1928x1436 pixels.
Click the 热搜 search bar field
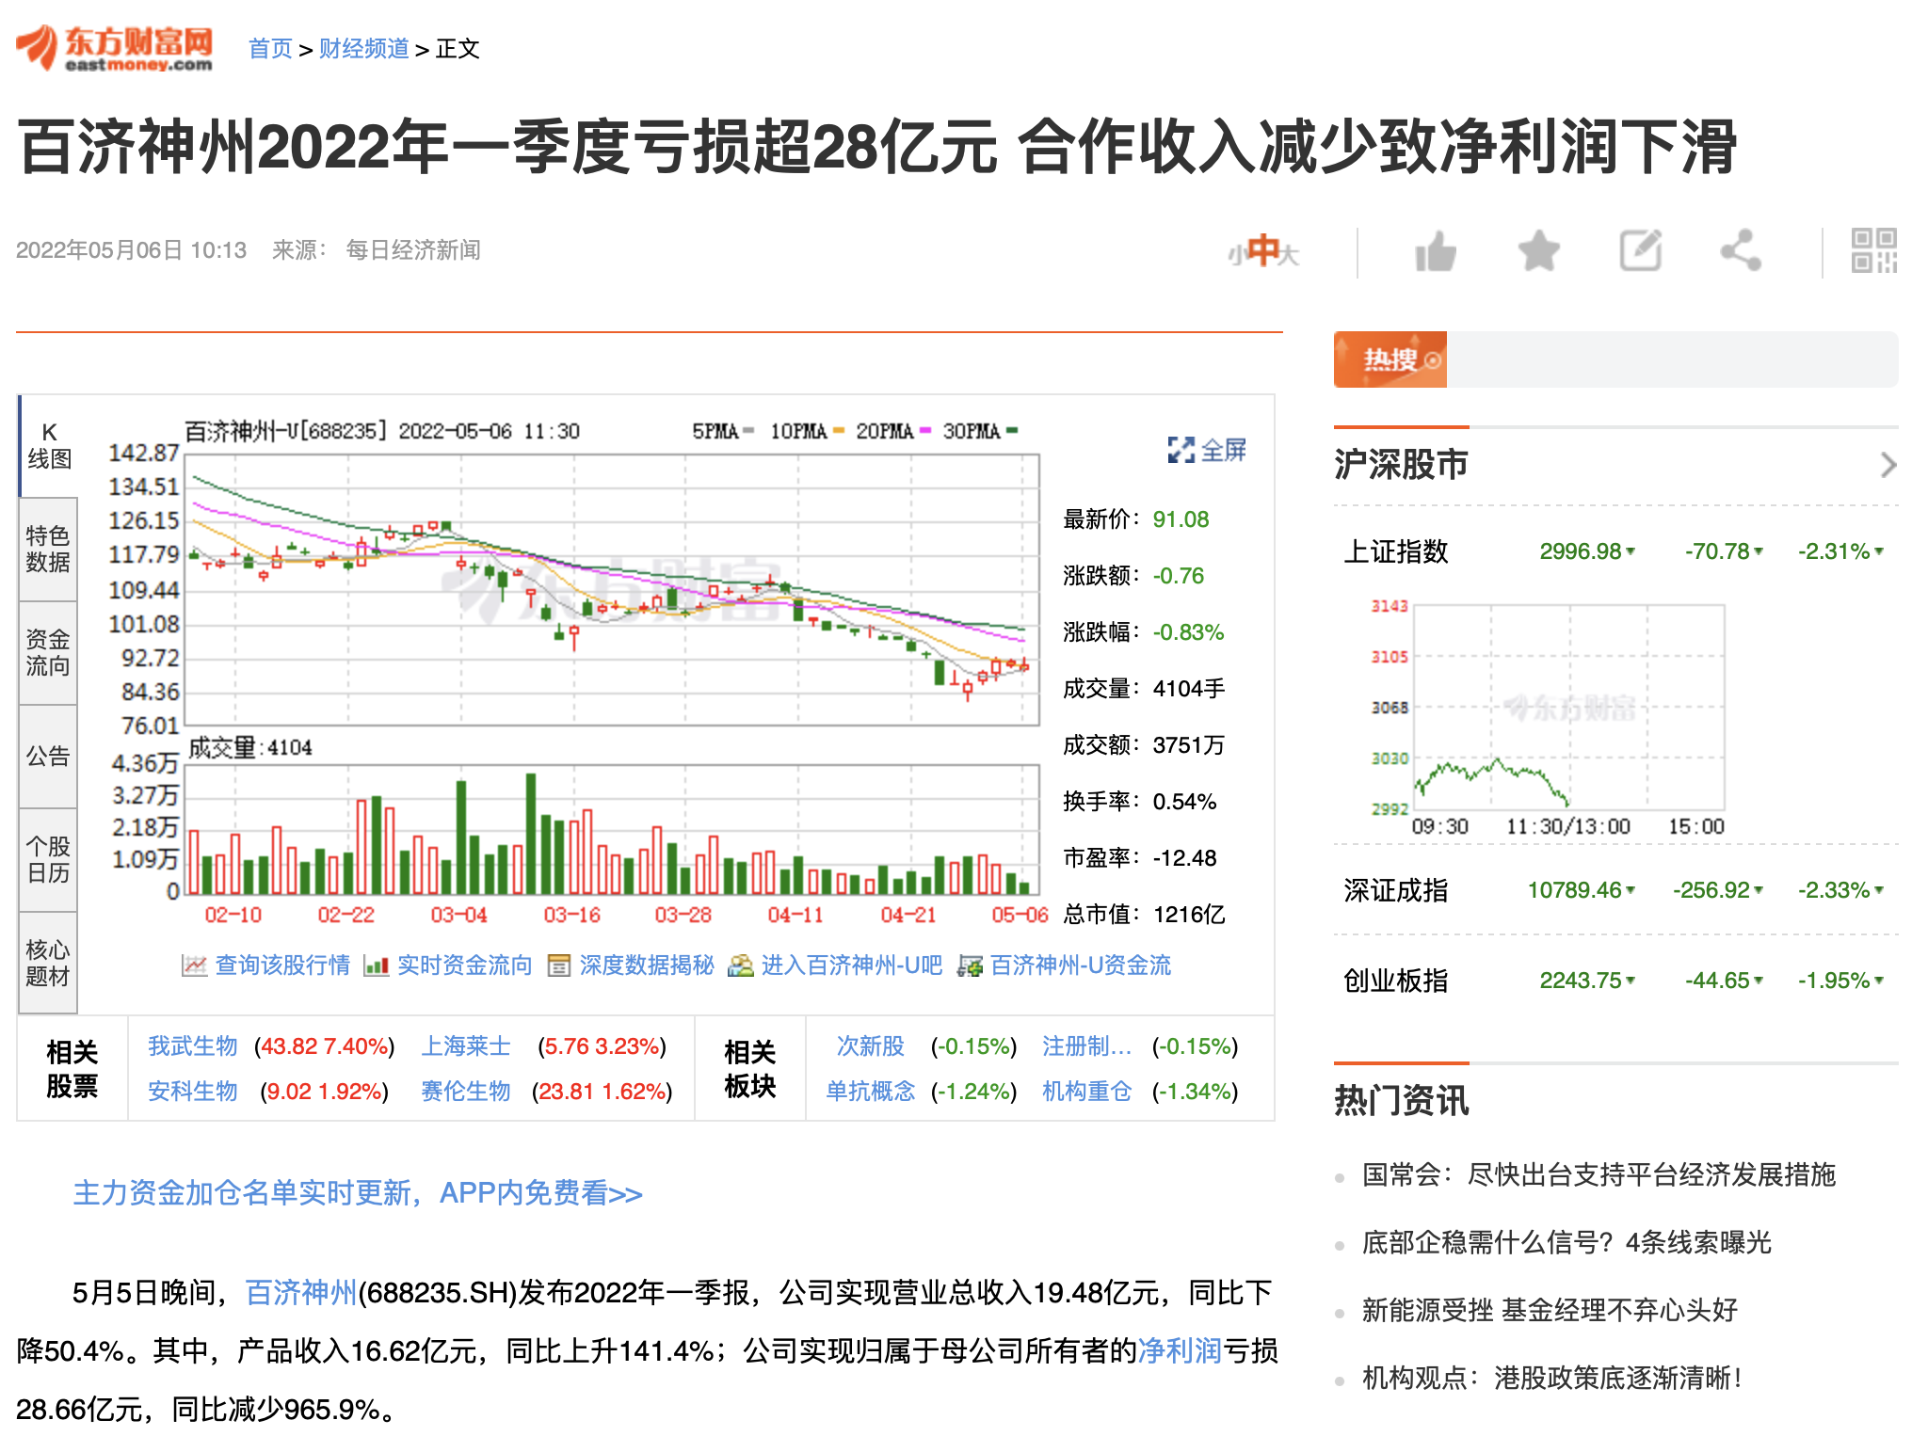point(1672,359)
